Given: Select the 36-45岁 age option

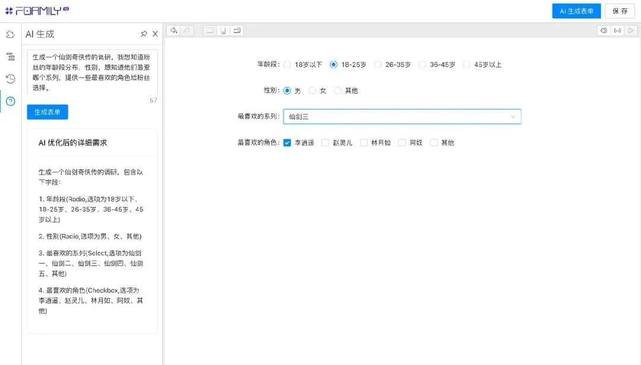Looking at the screenshot, I should click(x=423, y=65).
